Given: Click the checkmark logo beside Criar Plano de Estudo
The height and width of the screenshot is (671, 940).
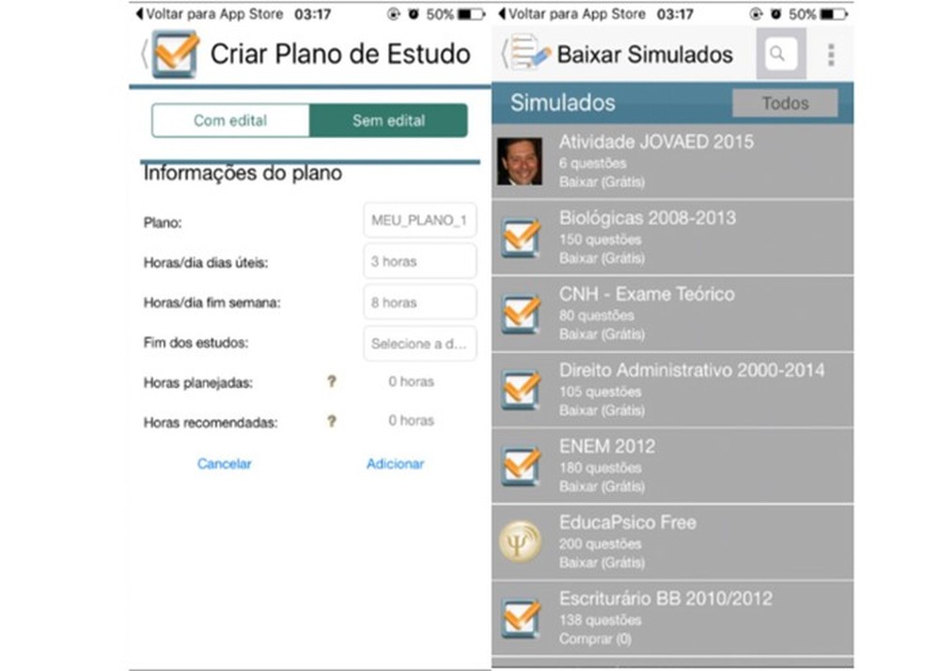Looking at the screenshot, I should pos(173,54).
